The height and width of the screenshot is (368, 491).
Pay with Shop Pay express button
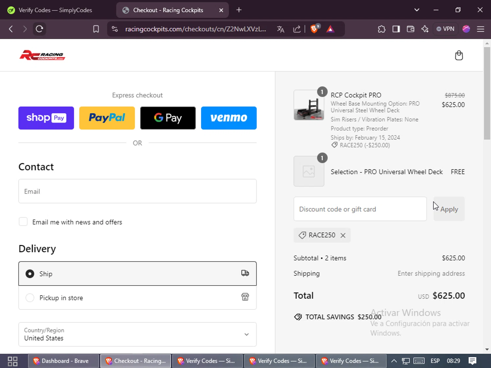46,118
